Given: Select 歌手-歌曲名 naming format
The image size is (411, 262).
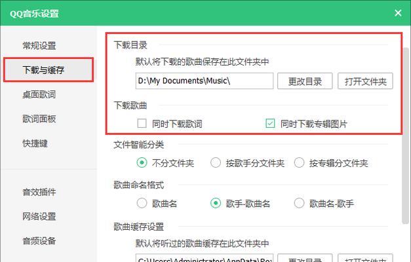Looking at the screenshot, I should [216, 203].
